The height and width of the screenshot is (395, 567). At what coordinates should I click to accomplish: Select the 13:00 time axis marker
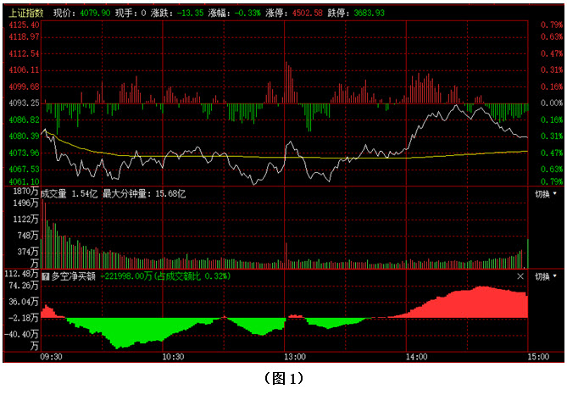(293, 357)
